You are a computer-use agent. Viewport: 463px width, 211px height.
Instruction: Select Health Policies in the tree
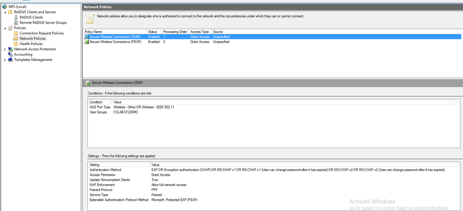[x=31, y=44]
